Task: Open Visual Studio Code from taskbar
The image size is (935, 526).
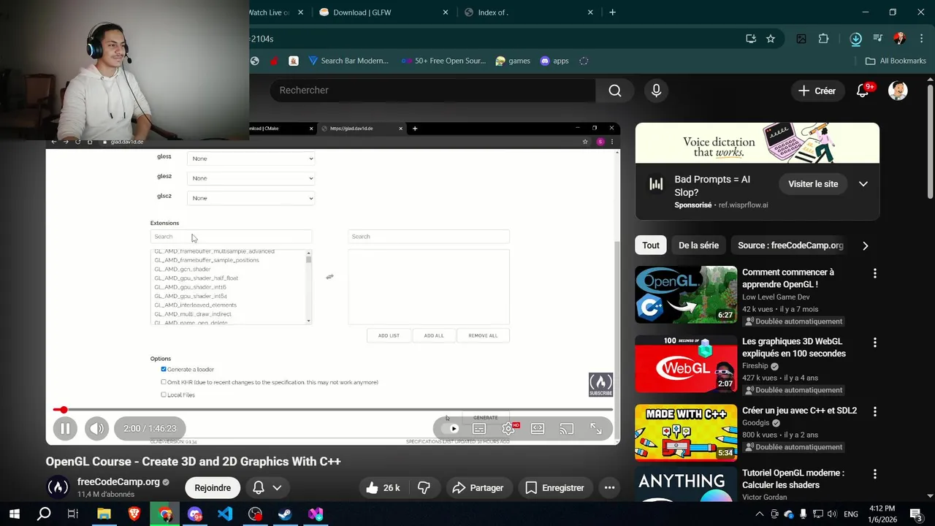Action: coord(225,514)
